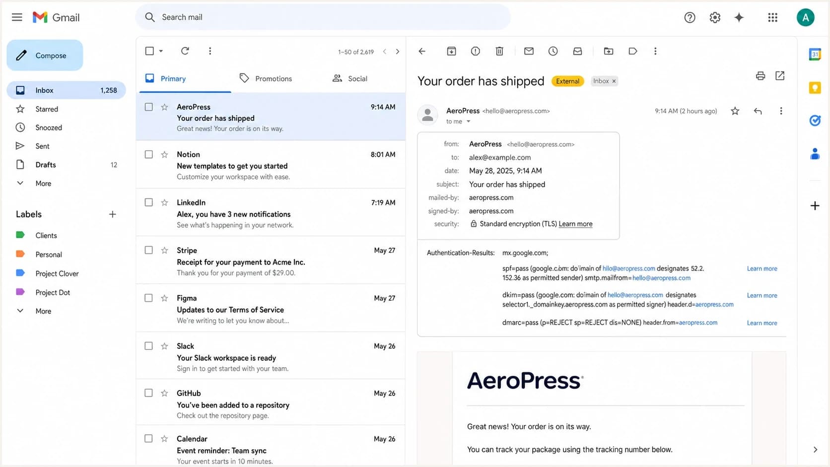Click Learn more next to TLS encryption
The image size is (830, 467).
[x=575, y=224]
